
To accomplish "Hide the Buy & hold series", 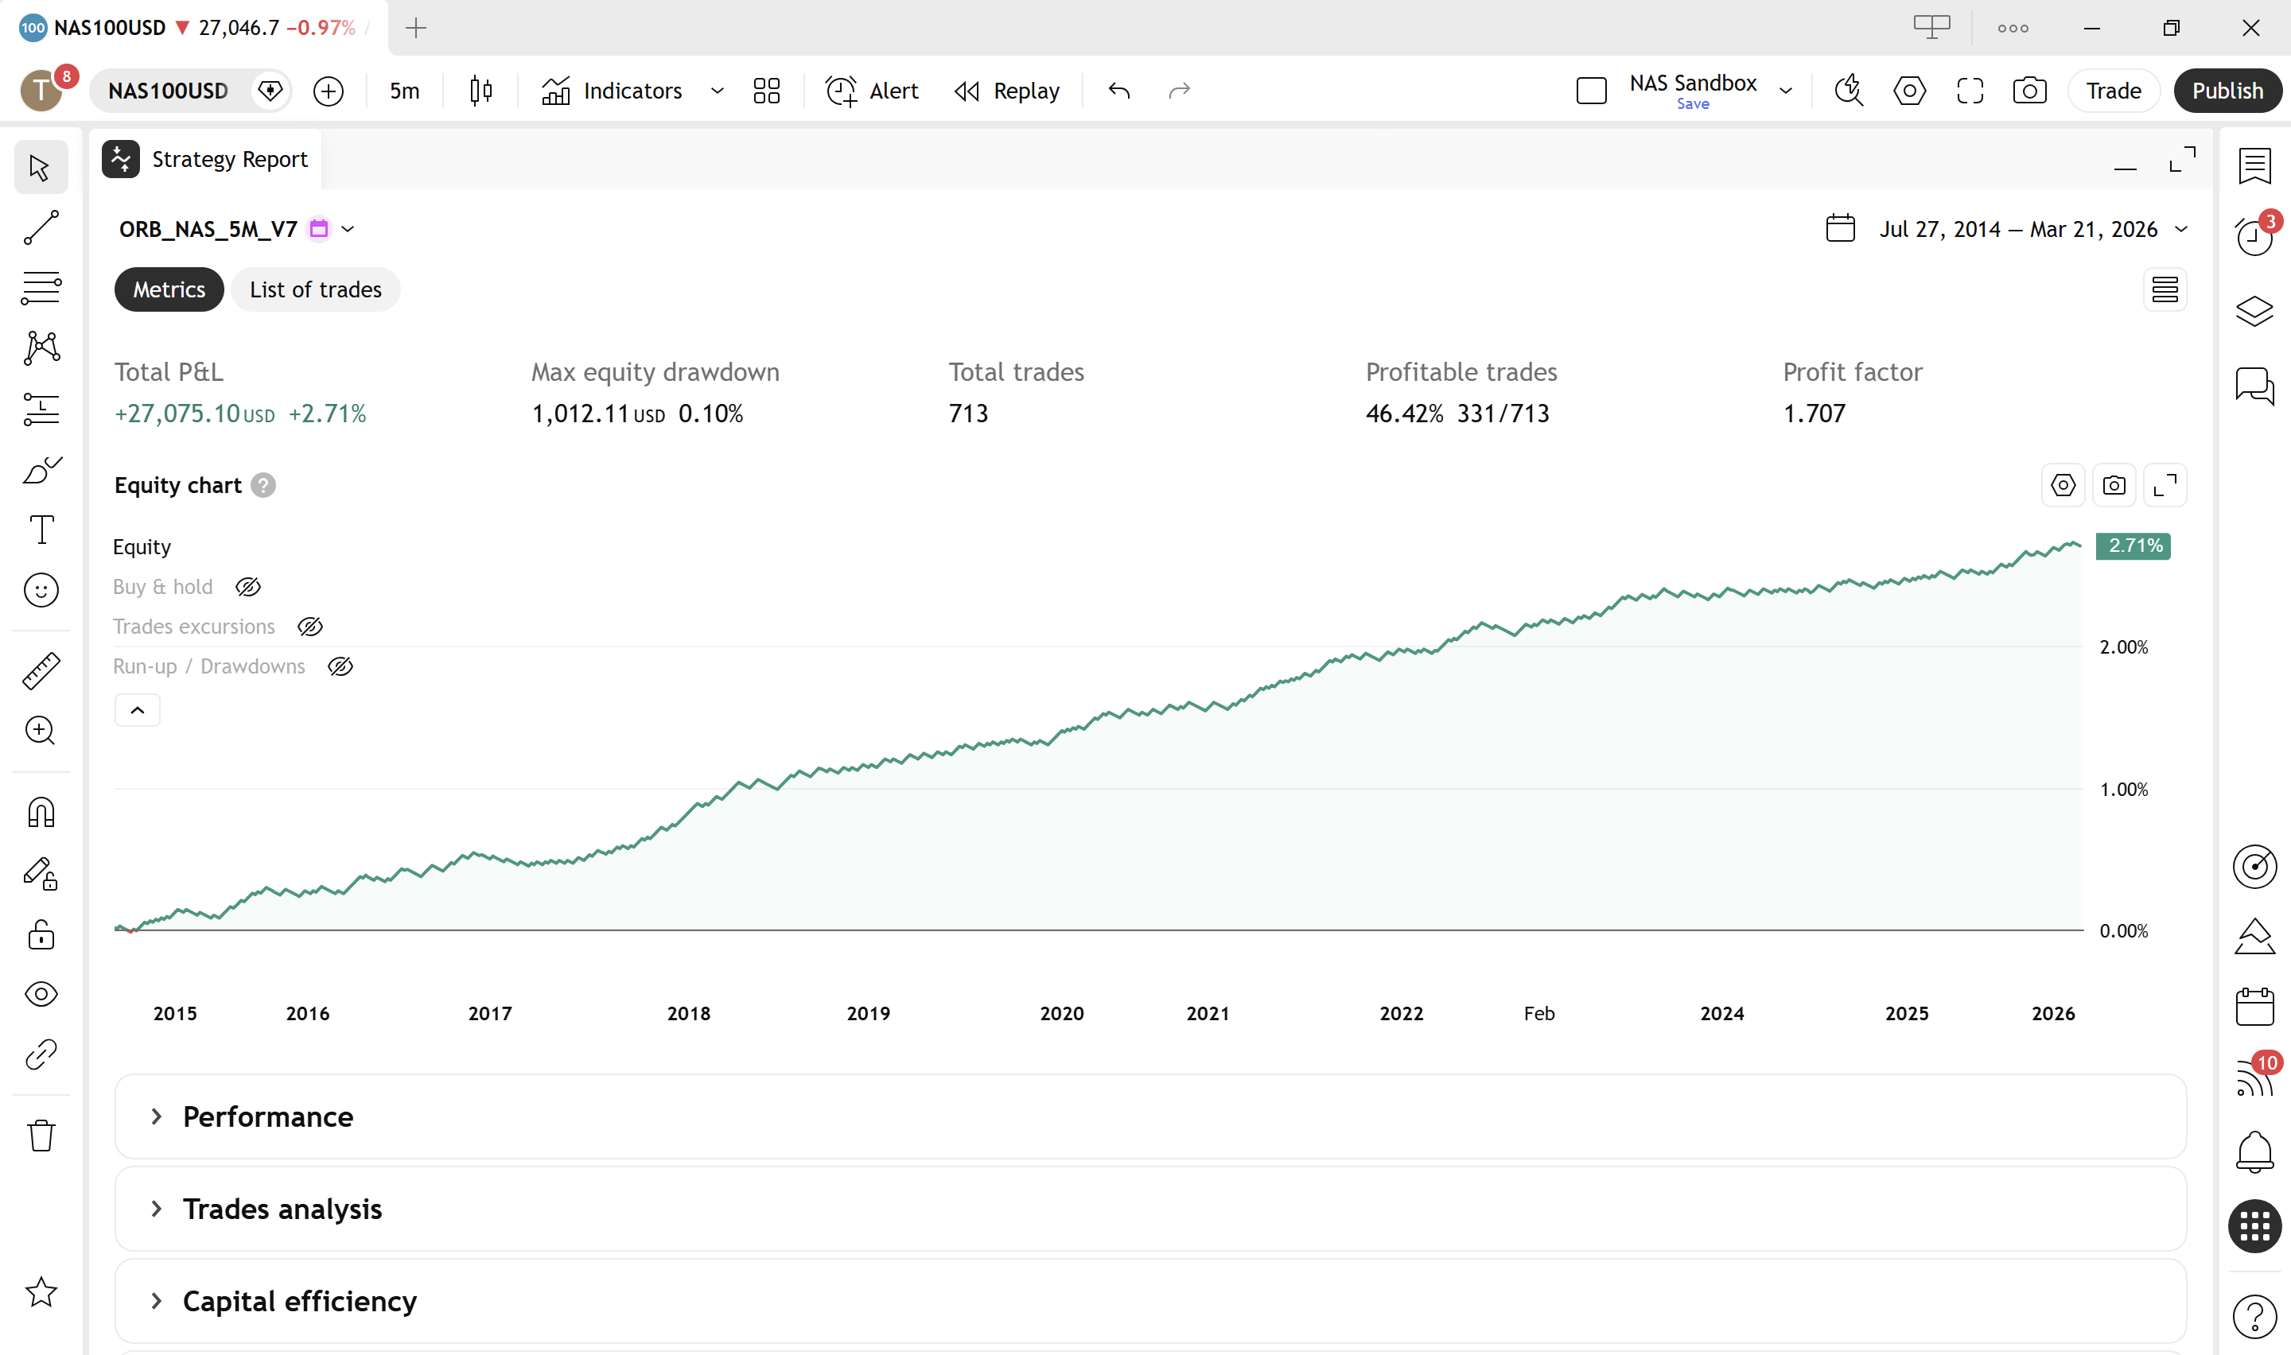I will [247, 586].
